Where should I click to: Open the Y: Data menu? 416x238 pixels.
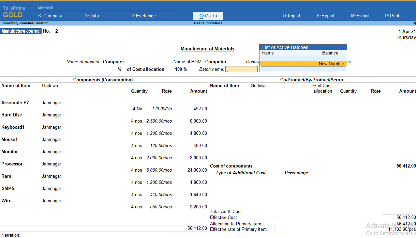(92, 16)
